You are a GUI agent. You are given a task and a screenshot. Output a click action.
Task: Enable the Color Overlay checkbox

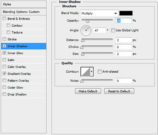click(x=4, y=67)
